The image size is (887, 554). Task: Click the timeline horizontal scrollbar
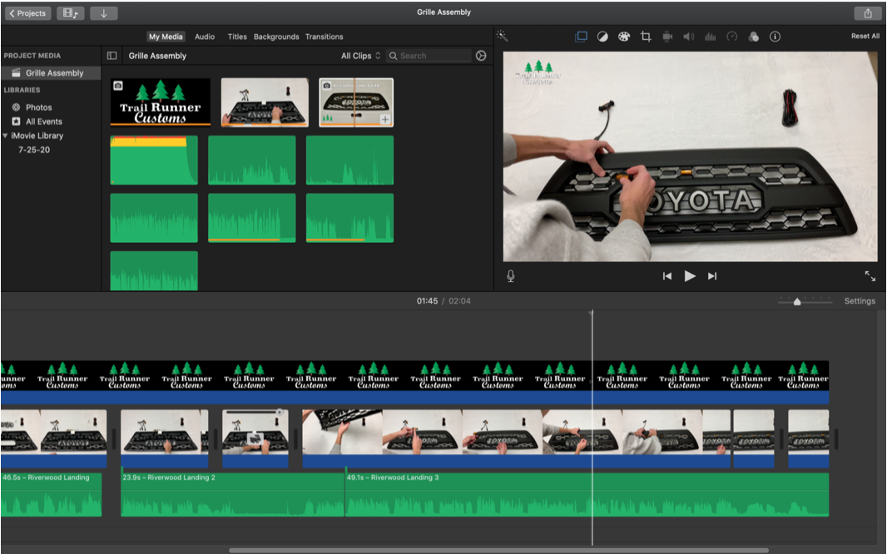click(498, 550)
